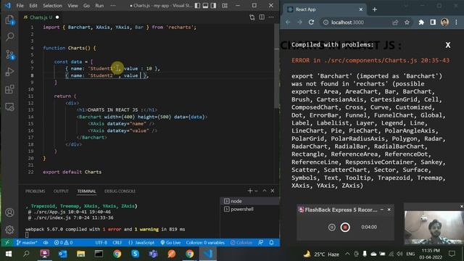The width and height of the screenshot is (464, 261).
Task: Select the powershell terminal instance
Action: tap(249, 210)
